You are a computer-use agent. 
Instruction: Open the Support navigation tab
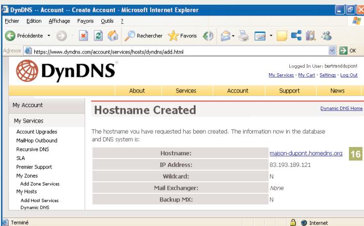[289, 90]
